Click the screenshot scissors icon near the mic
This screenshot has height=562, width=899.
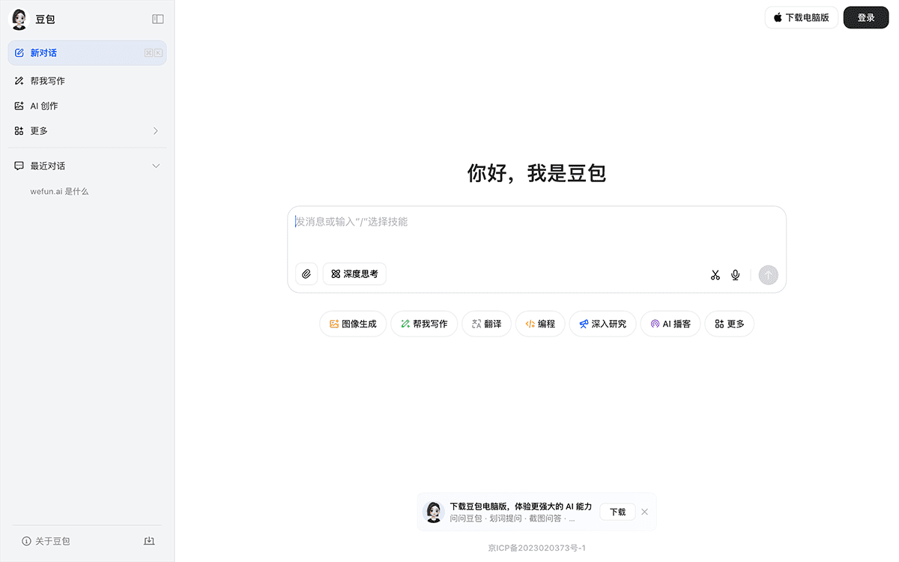(715, 274)
